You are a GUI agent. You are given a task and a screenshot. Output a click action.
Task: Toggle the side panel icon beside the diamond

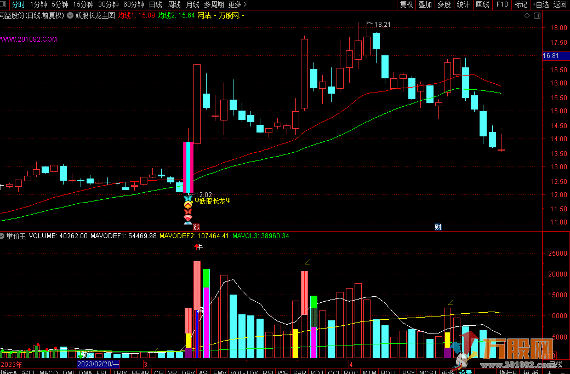[x=537, y=16]
